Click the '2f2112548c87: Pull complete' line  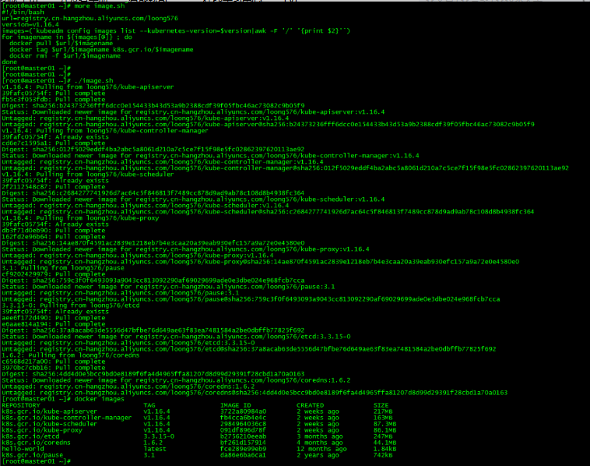(x=54, y=187)
